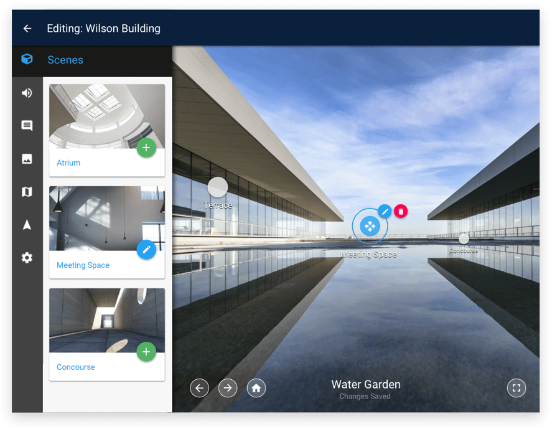The image size is (552, 429).
Task: Click the Terrace hotspot label
Action: point(218,205)
